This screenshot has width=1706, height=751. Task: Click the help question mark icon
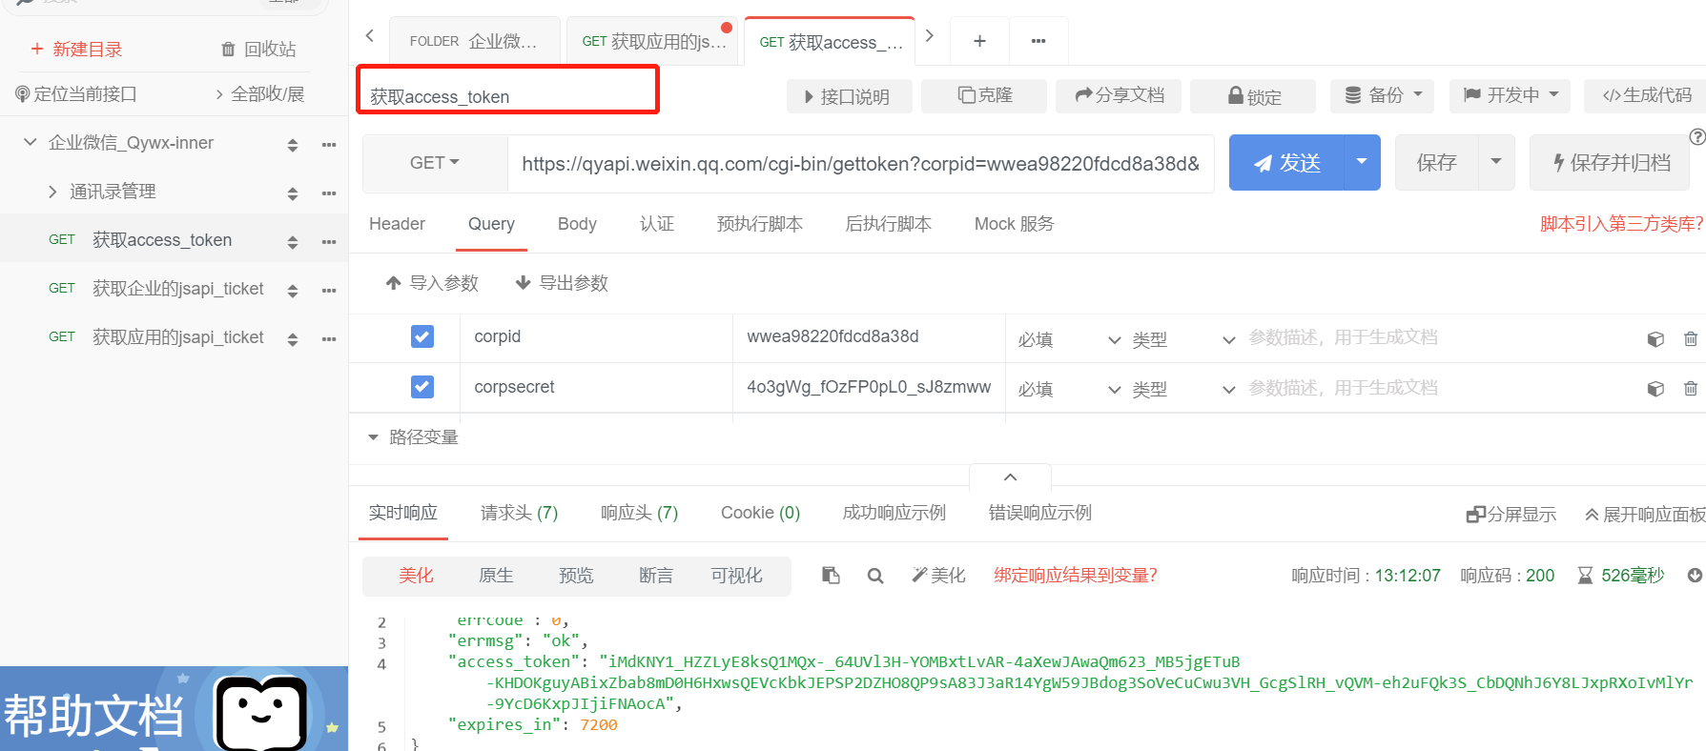1697,136
